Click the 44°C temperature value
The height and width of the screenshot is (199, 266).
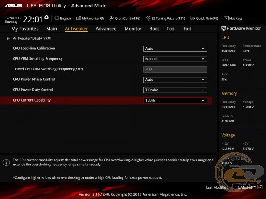(246, 51)
